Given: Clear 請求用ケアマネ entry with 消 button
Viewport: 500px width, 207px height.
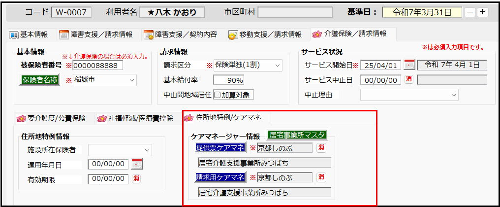Looking at the screenshot, I should click(x=321, y=177).
